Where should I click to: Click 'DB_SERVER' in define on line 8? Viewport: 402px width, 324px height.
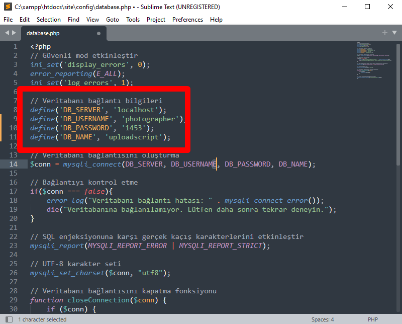(x=82, y=110)
